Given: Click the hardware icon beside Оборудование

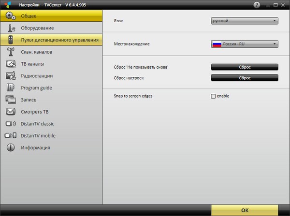Looking at the screenshot, I should click(x=11, y=28).
